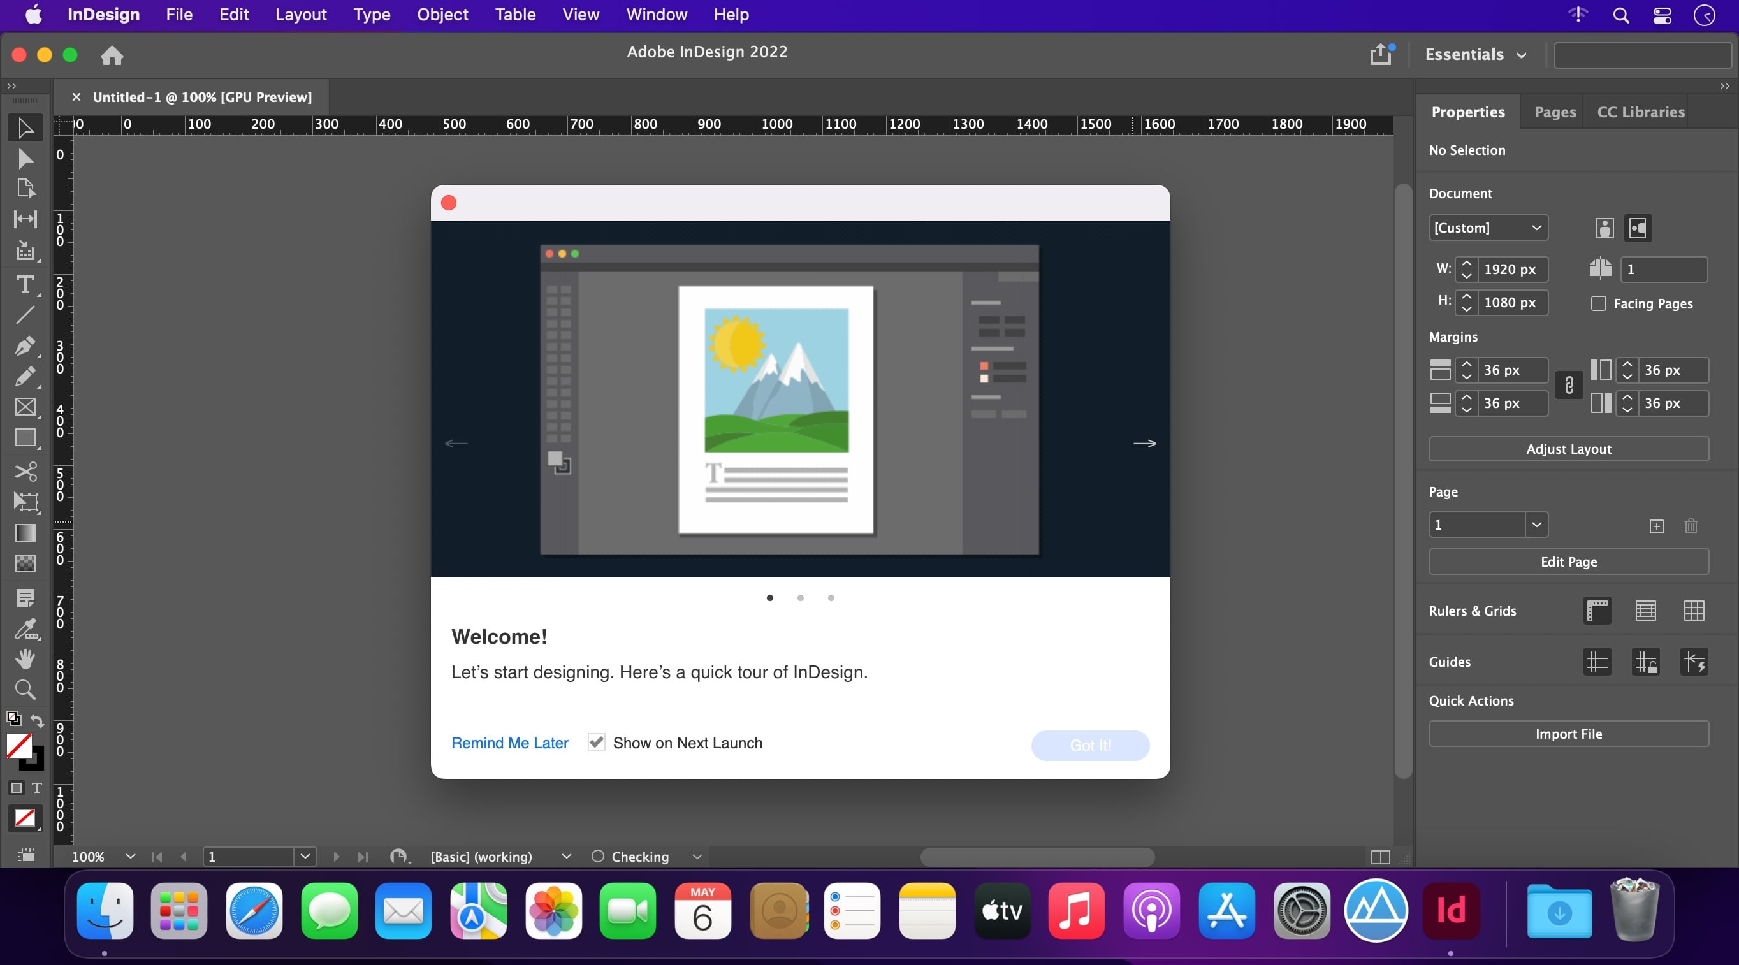Add a new page with plus icon
This screenshot has width=1739, height=965.
1656,526
